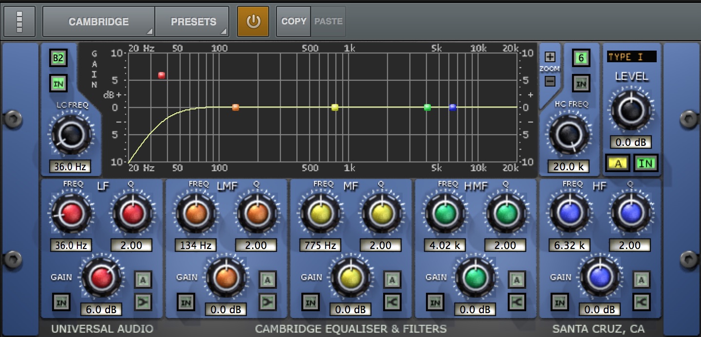Click the blue HF Q knob
Screen dimensions: 701x337
coord(631,213)
